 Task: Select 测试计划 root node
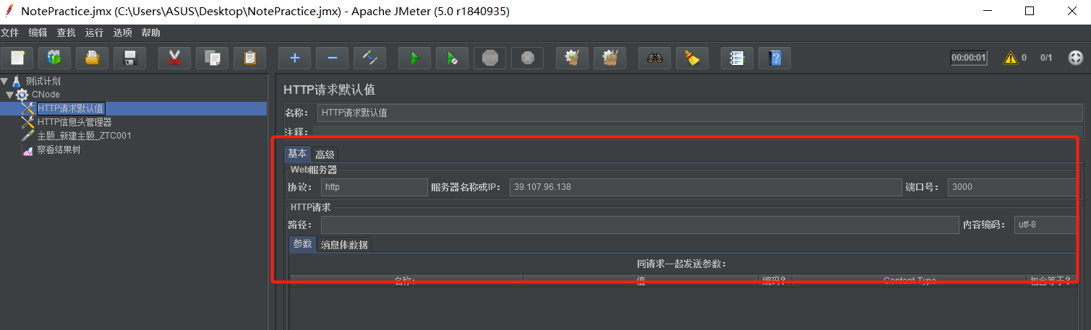tap(43, 81)
